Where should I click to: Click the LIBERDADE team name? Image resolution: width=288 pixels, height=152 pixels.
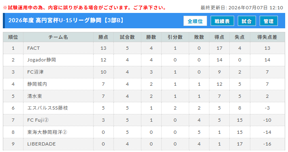(41, 144)
